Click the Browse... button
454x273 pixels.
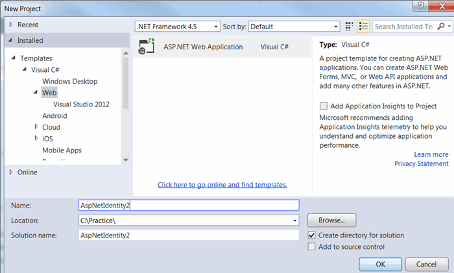tap(332, 220)
